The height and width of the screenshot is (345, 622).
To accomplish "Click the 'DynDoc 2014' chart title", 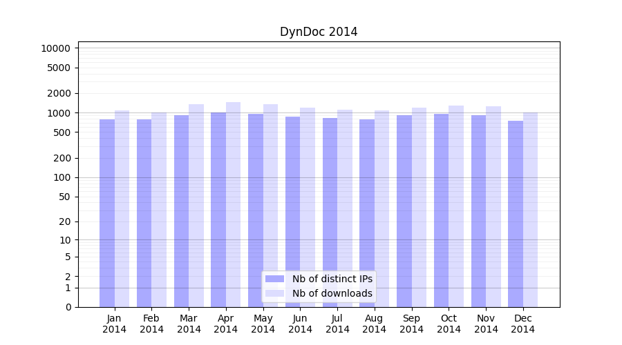I will coord(319,32).
